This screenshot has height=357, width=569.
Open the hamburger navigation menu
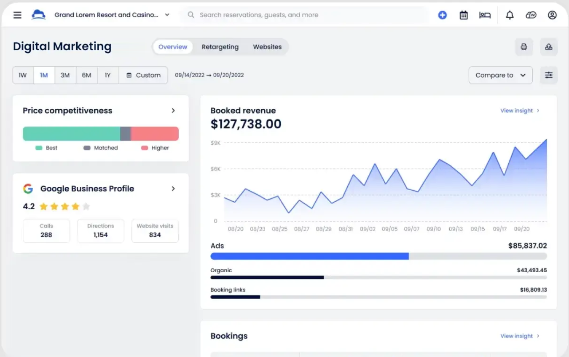(17, 15)
